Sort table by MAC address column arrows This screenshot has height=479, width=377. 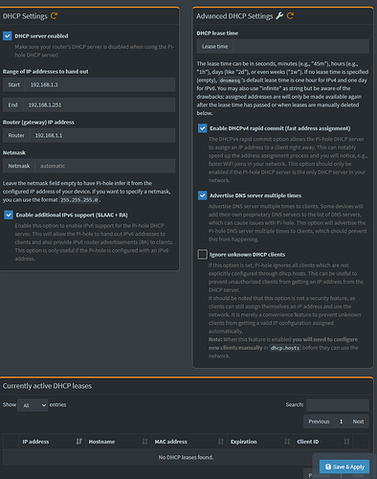pos(221,442)
